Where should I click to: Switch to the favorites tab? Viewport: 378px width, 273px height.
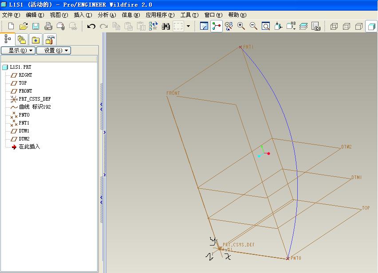35,39
